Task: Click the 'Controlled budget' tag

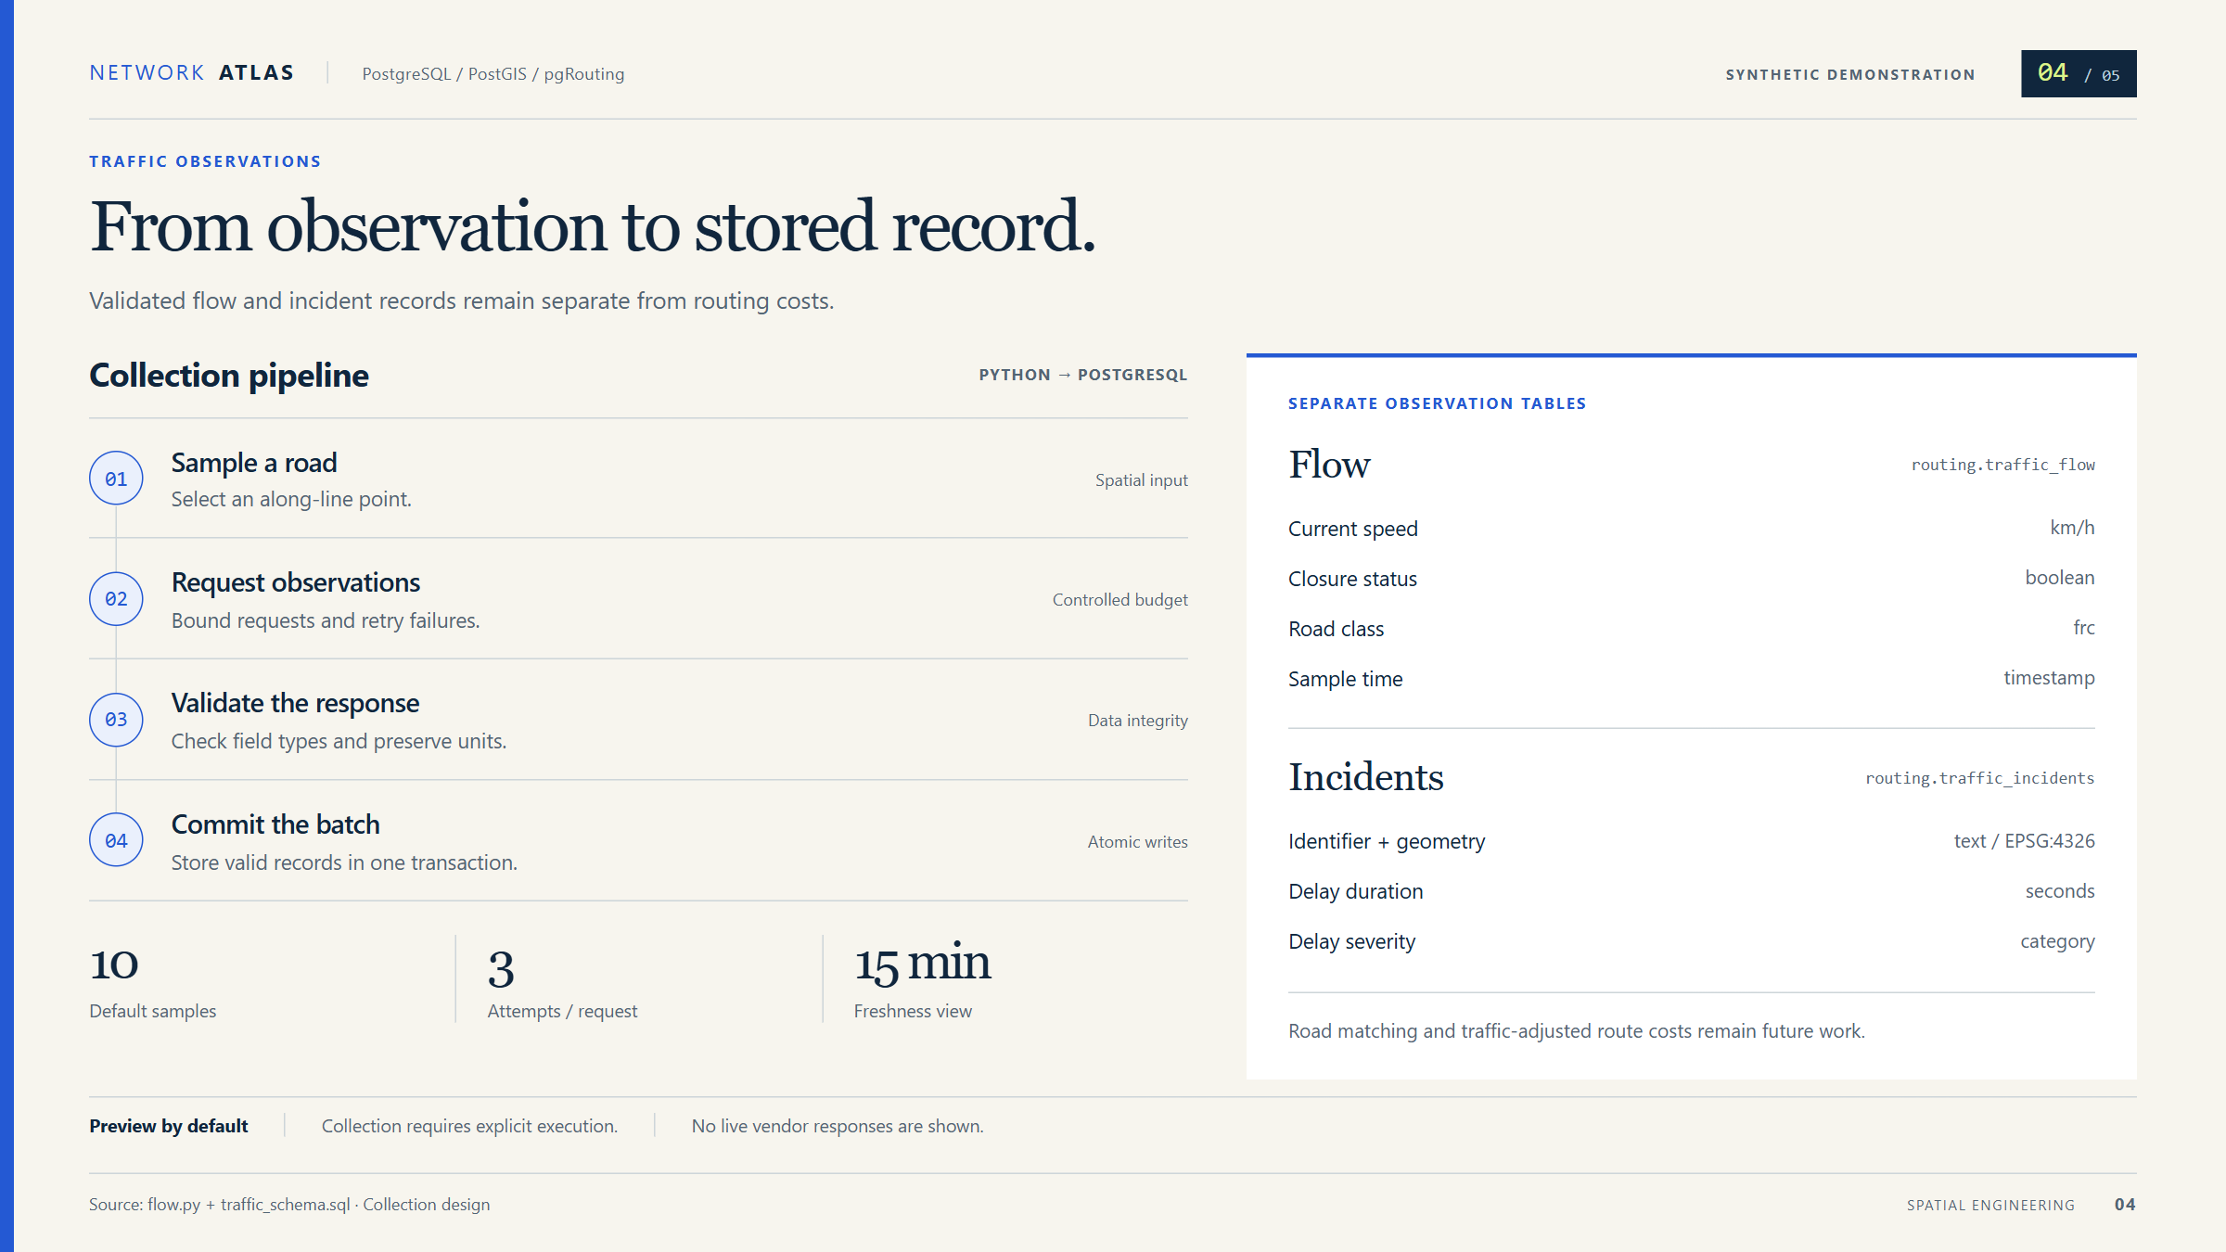Action: (1119, 600)
